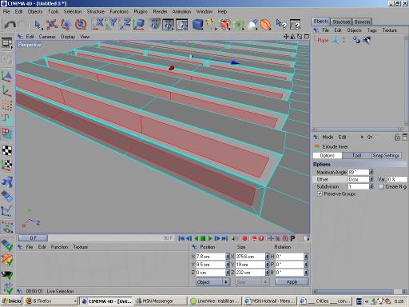Toggle Create N-gons checkbox
Viewport: 409px width, 307px height.
coord(381,186)
